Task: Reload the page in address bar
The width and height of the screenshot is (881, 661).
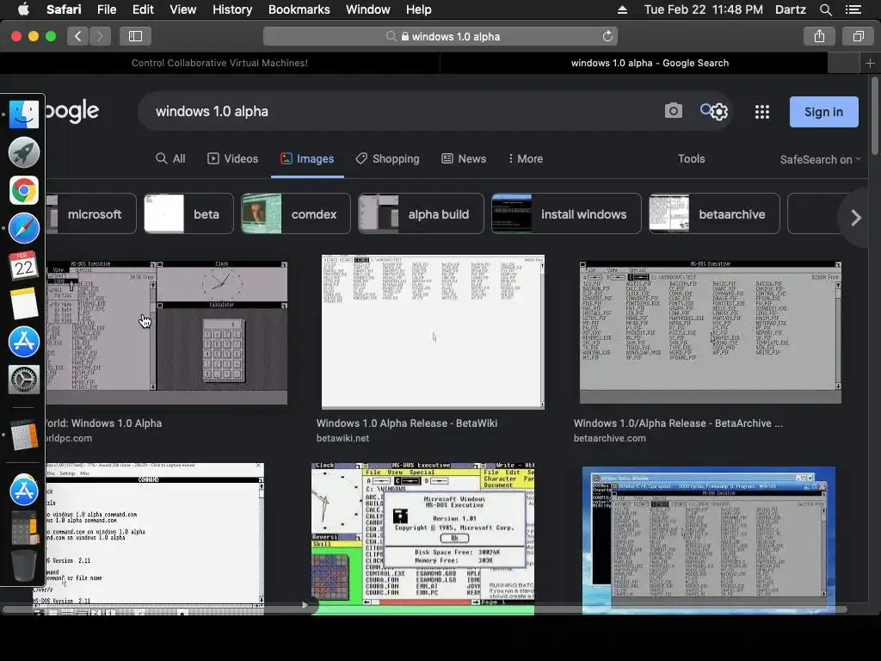Action: [x=607, y=36]
